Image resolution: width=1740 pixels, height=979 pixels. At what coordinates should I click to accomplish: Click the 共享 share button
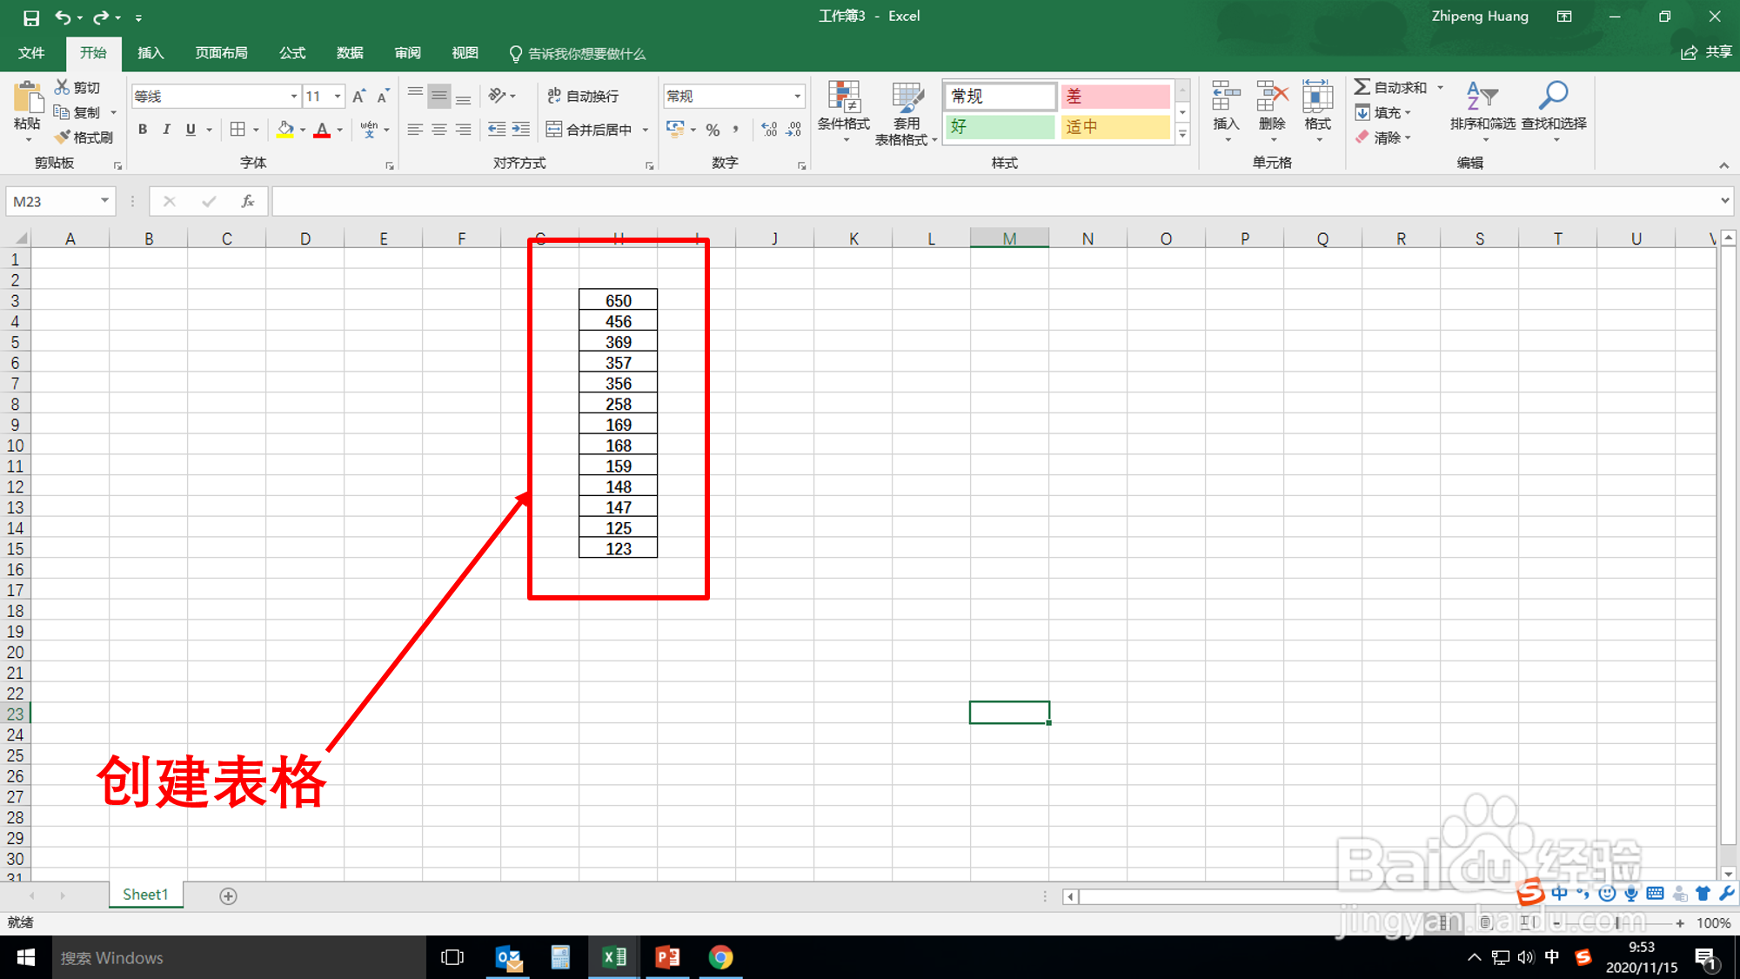click(x=1707, y=53)
